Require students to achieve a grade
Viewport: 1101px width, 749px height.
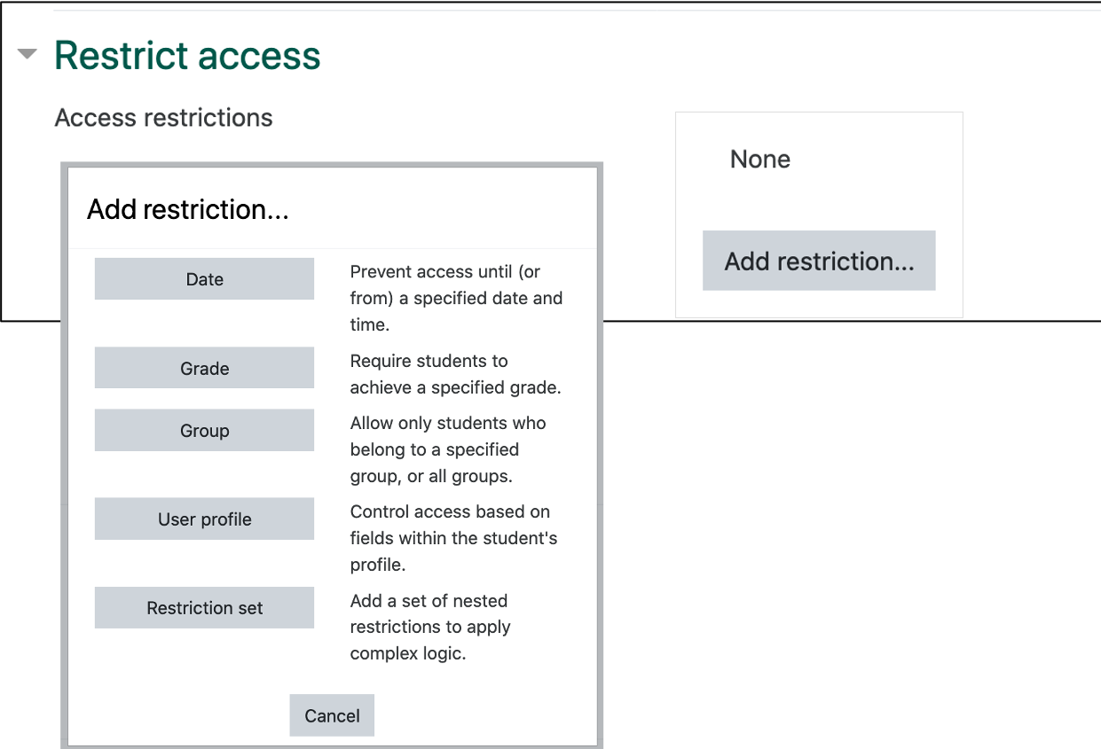coord(204,367)
